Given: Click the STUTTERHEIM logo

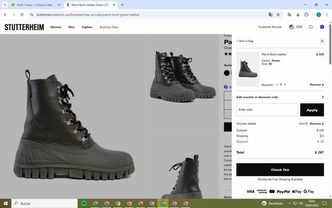Looking at the screenshot, I should coord(24,27).
